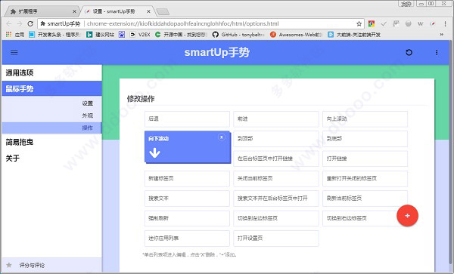Open the 应用 apps shortcut in bookmarks bar
Screen dimensions: 454x274
point(15,35)
